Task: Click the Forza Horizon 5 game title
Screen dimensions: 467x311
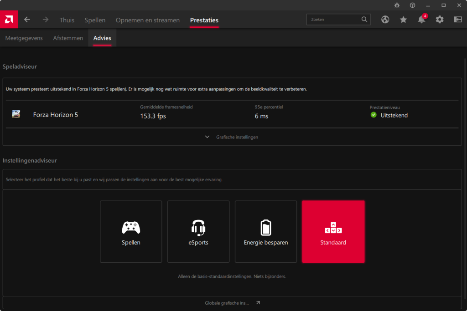Action: pos(55,115)
